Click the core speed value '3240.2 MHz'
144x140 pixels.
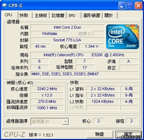[47, 89]
